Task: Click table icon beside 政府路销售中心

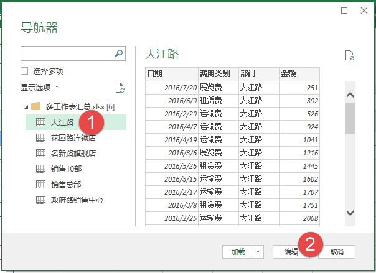Action: coord(40,200)
